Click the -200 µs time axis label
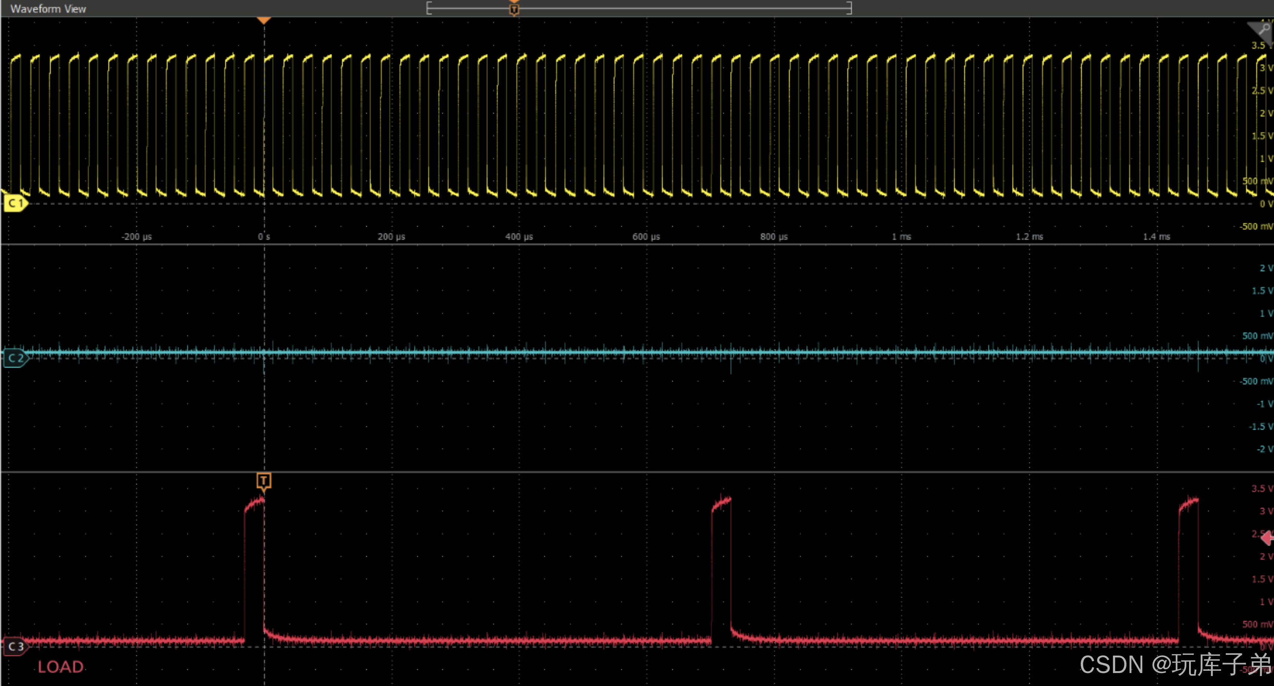The height and width of the screenshot is (686, 1274). [136, 237]
